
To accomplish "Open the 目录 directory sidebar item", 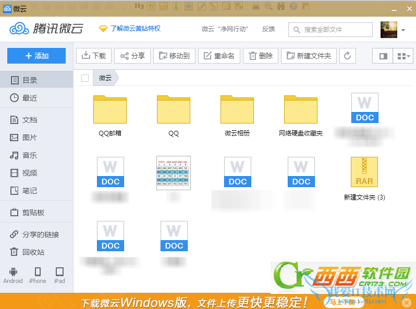I will click(x=36, y=80).
